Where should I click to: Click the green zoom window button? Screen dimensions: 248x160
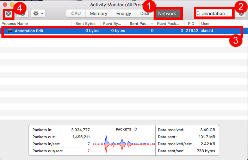coord(19,5)
